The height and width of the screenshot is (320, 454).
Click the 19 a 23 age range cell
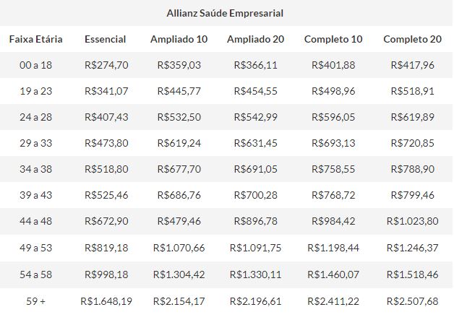35,91
